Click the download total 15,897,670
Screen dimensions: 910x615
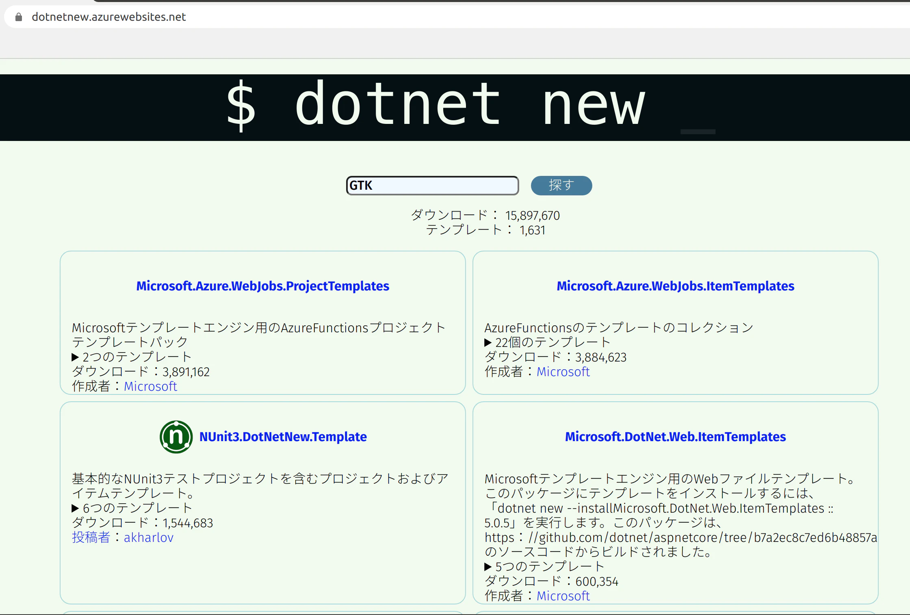tap(533, 215)
